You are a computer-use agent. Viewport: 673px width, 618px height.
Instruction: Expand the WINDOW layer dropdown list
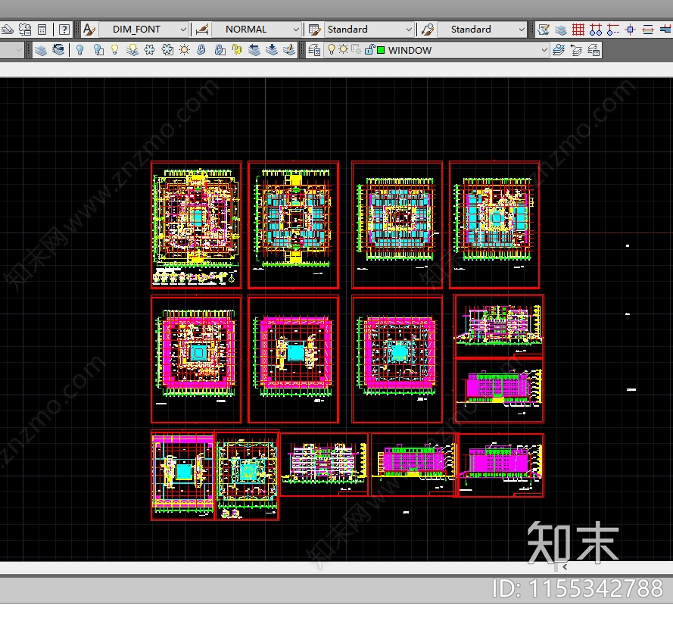(544, 50)
